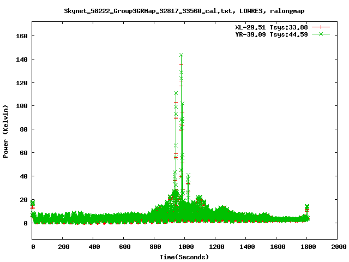Click the green line sample in the legend
This screenshot has height=262, width=349.
pyautogui.click(x=321, y=34)
